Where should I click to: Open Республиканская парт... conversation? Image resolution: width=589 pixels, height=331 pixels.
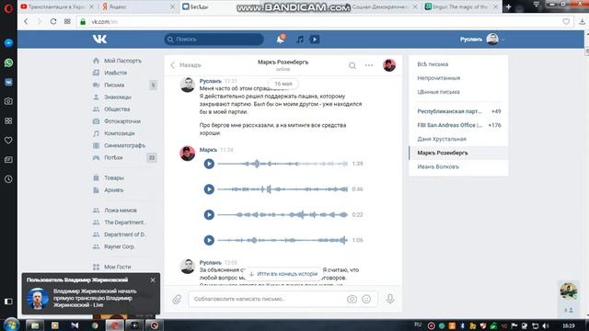pyautogui.click(x=458, y=111)
